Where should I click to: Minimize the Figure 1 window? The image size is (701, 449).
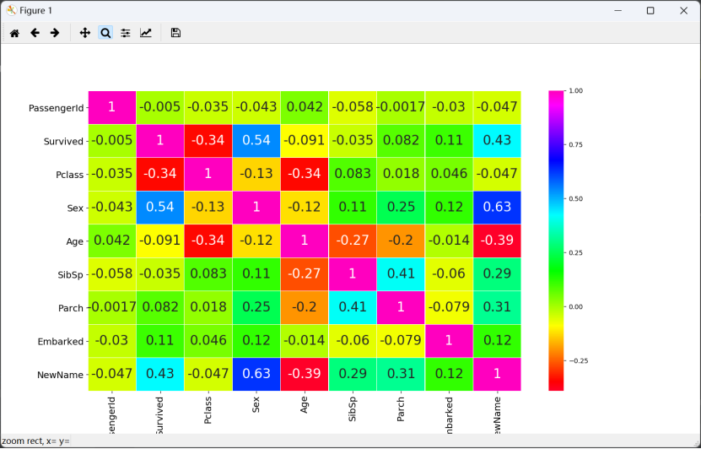pyautogui.click(x=618, y=10)
